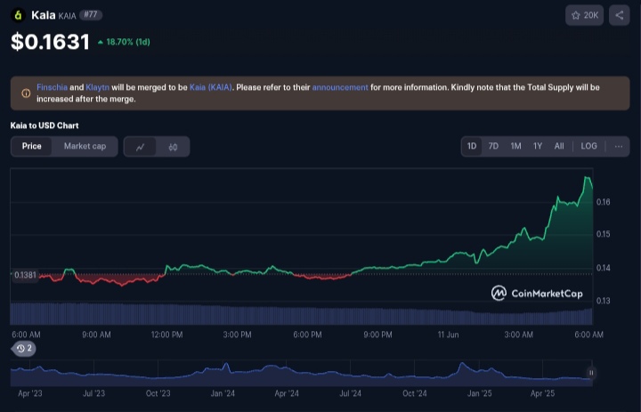Viewport: 641px width, 412px height.
Task: Select the Market cap chart toggle
Action: 85,146
